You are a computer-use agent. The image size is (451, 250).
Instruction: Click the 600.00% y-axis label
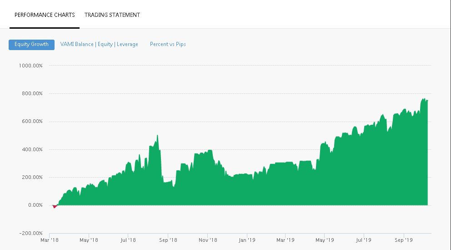pos(32,121)
